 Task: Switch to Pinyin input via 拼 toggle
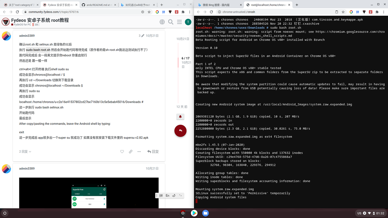[161, 195]
